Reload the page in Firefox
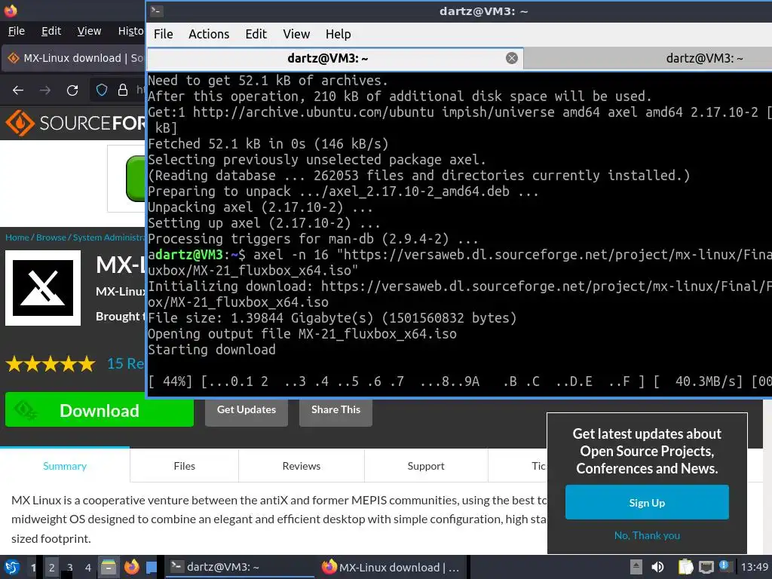 coord(72,90)
